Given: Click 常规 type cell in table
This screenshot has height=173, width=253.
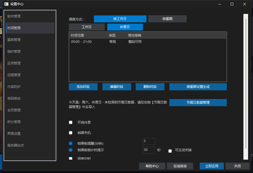Looking at the screenshot, I should tap(113, 42).
